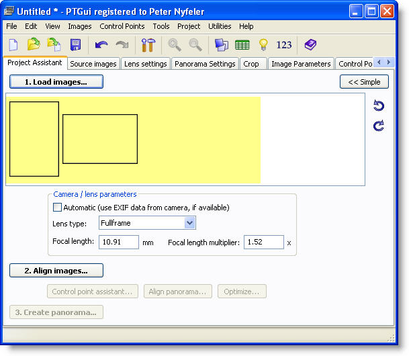Switch to the Lens settings tab
Viewport: 409px width, 356px height.
[x=146, y=64]
